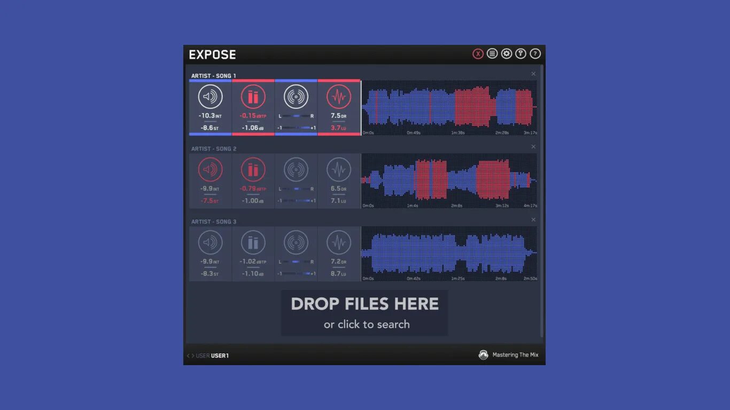Remove Artist - Song 2 with its X
The image size is (730, 410).
click(533, 147)
